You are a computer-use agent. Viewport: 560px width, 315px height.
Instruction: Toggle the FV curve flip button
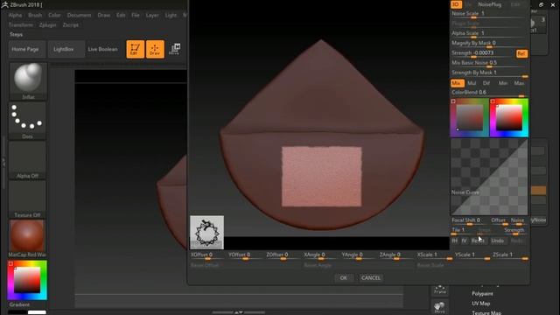(x=464, y=241)
